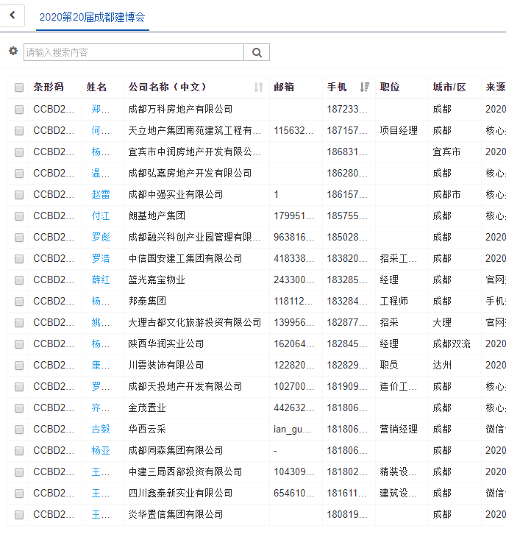
Task: Click email cell ian_gu...
Action: [x=292, y=429]
